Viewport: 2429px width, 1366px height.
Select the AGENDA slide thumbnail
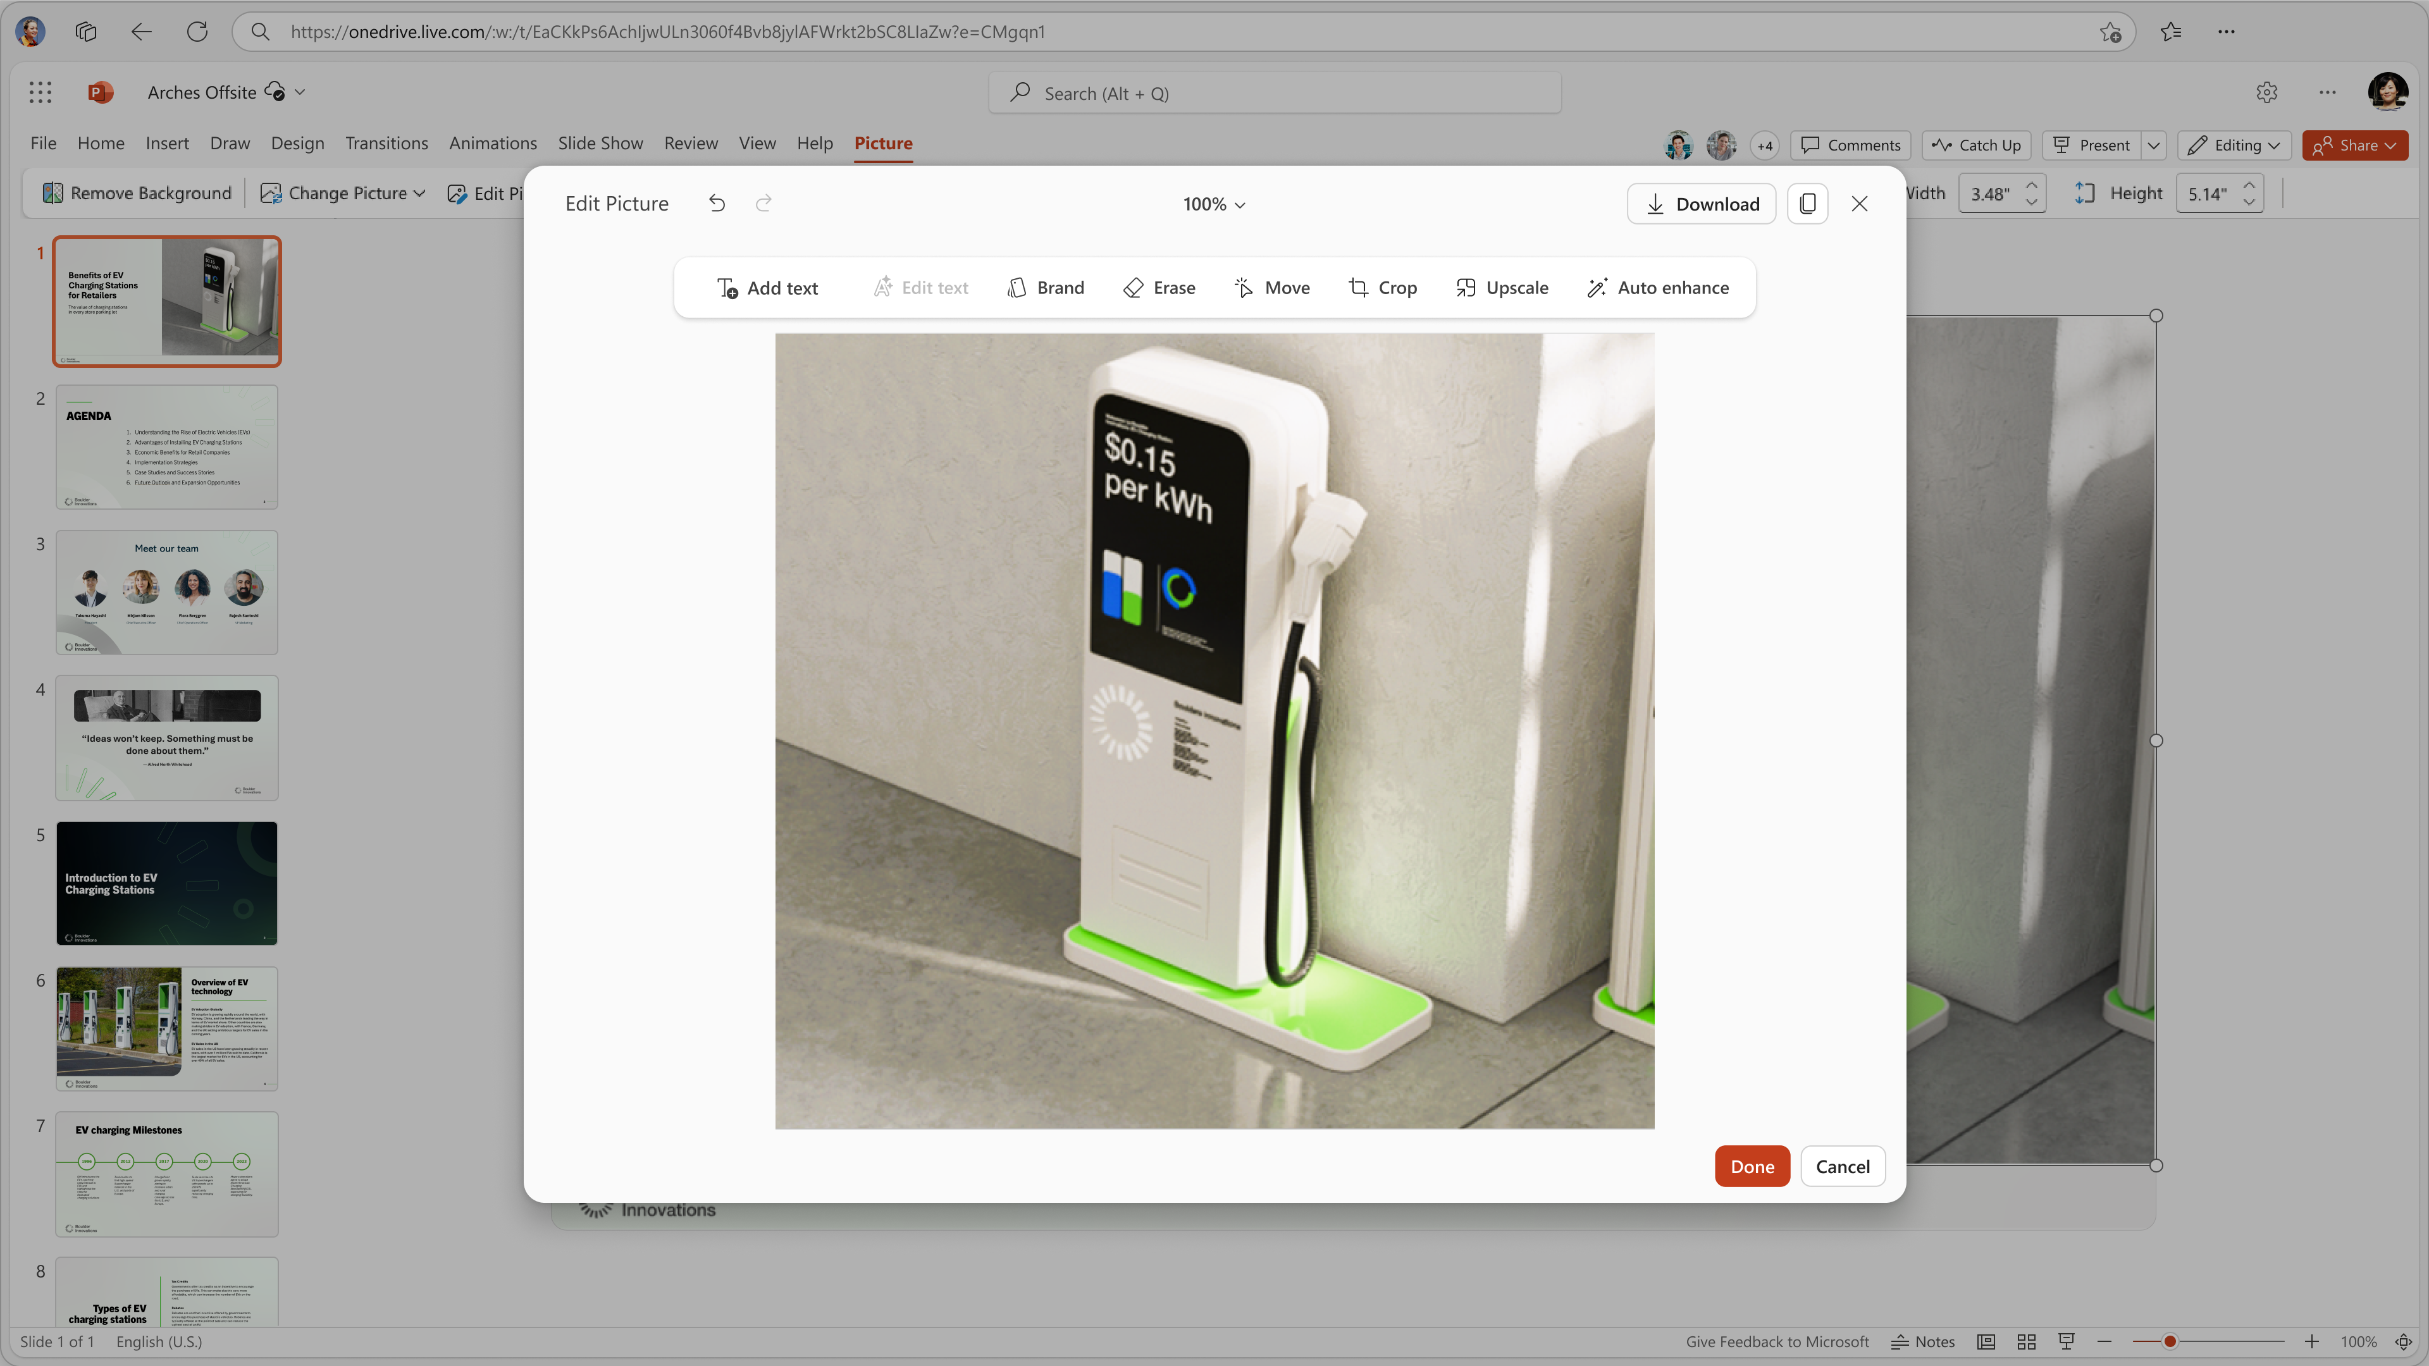coord(167,447)
